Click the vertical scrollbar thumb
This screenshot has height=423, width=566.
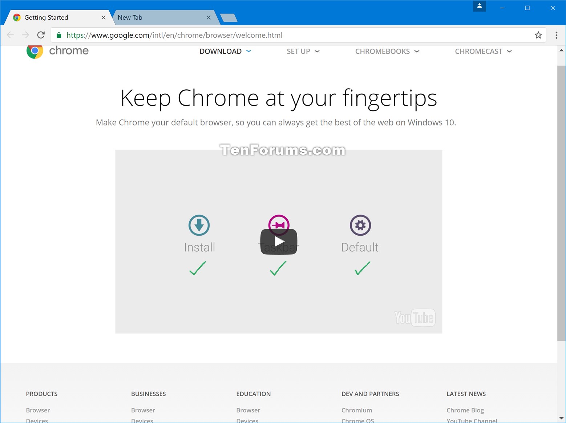561,203
